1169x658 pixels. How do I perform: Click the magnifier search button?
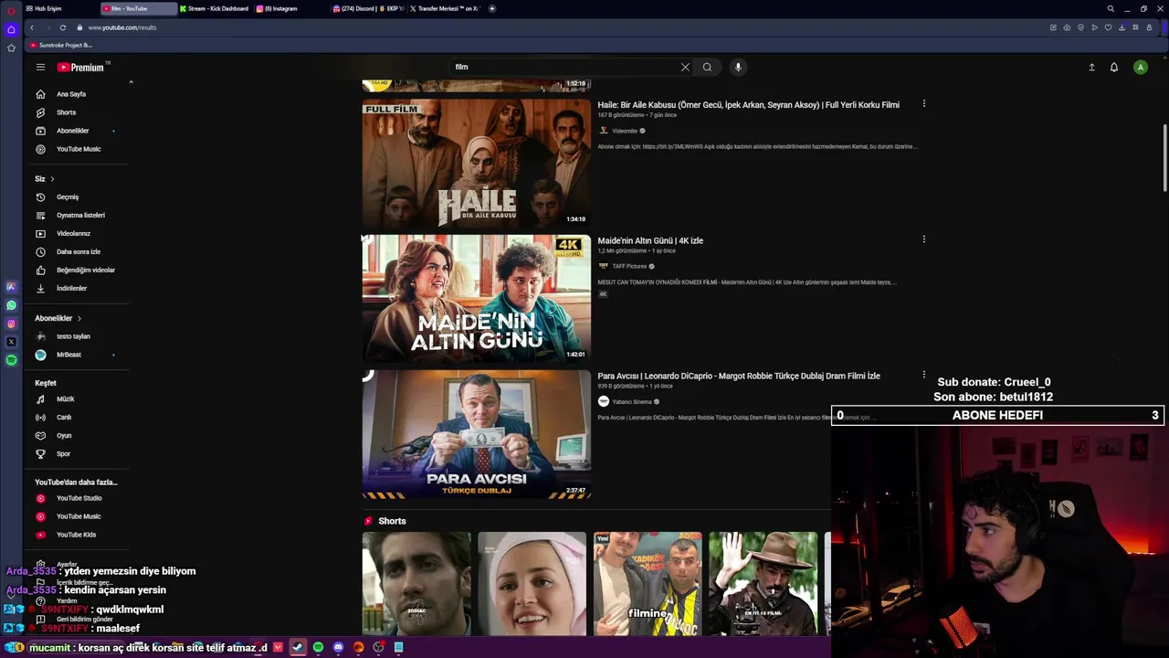[707, 67]
